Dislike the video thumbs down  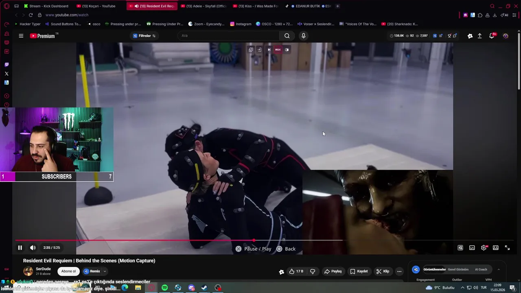point(313,271)
